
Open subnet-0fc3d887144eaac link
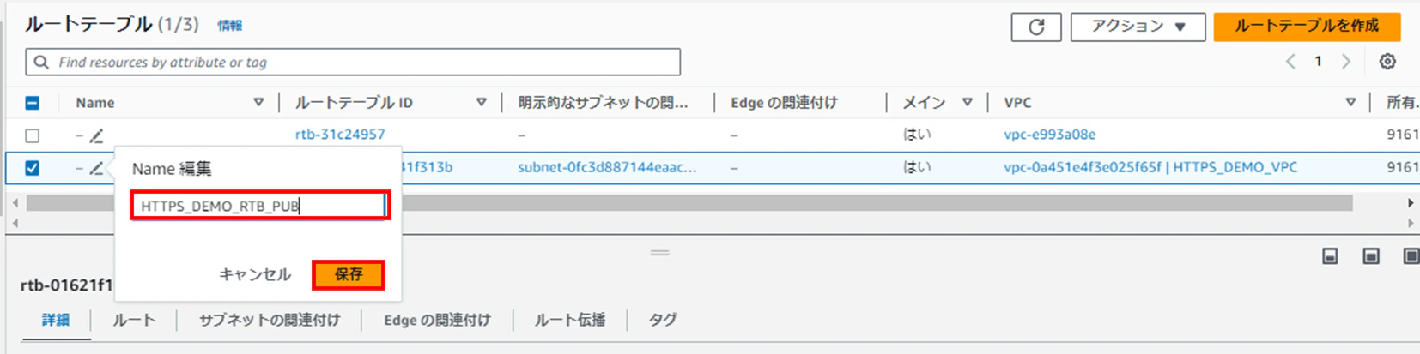607,167
